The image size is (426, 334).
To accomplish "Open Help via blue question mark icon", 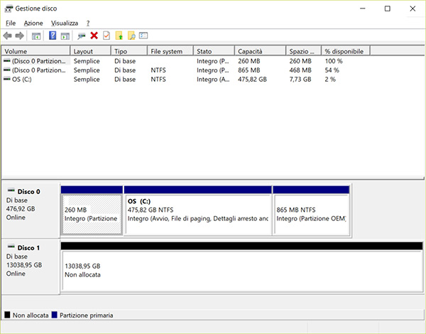I will pos(53,36).
